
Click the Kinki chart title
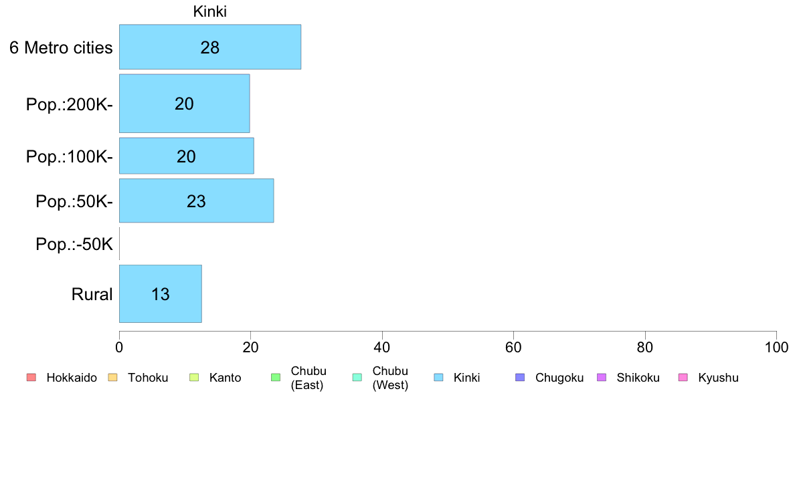pos(210,11)
